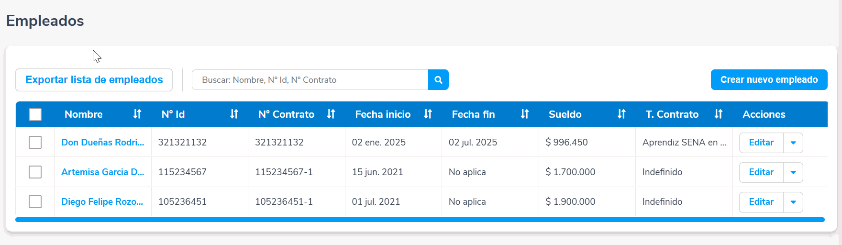This screenshot has width=842, height=245.
Task: Focus the Buscar search input field
Action: coord(310,80)
